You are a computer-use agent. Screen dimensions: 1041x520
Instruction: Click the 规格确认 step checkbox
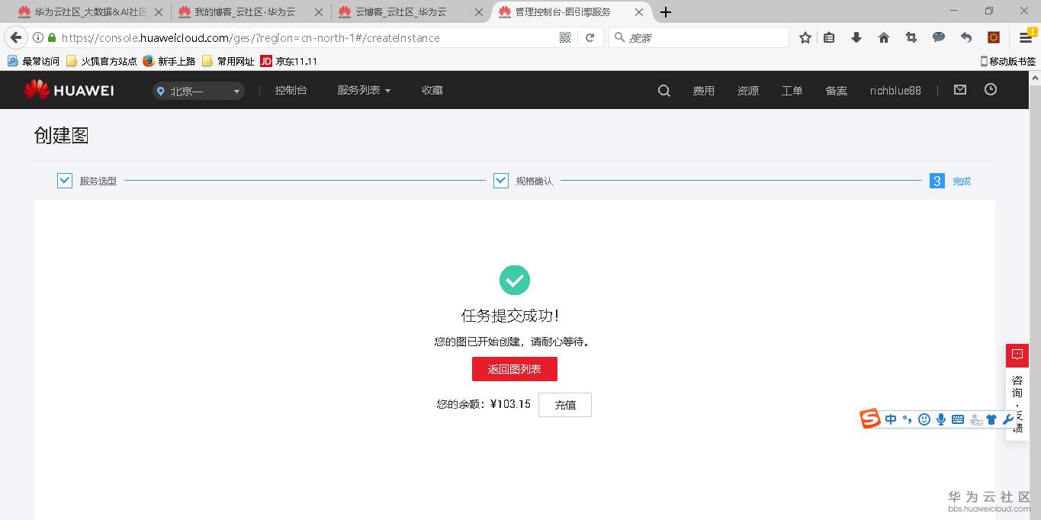click(500, 180)
